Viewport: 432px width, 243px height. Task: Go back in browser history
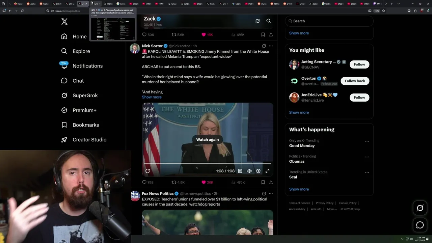point(10,11)
